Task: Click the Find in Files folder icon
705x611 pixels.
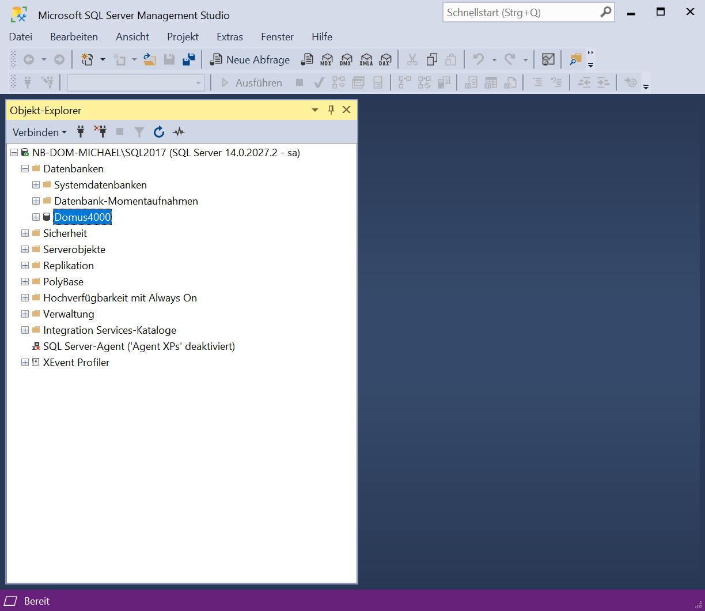Action: 575,59
